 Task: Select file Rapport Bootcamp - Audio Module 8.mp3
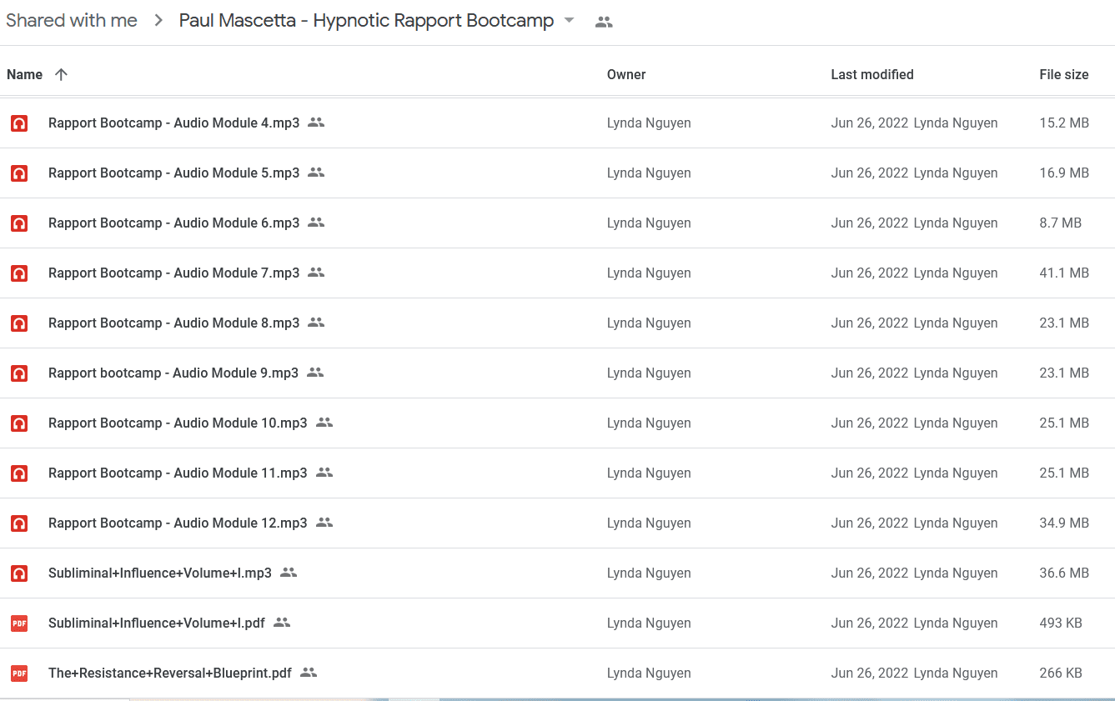[173, 323]
